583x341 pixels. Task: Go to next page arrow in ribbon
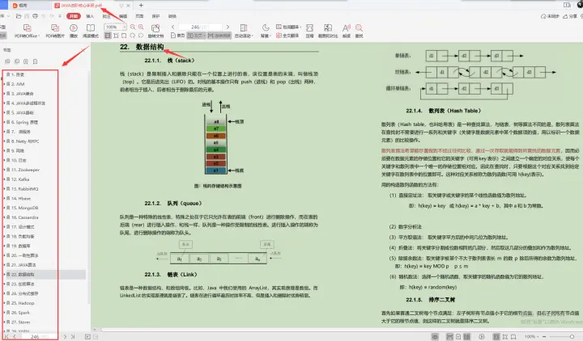[x=228, y=27]
